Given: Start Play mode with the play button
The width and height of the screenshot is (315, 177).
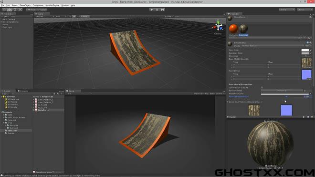Looking at the screenshot, I should 152,10.
